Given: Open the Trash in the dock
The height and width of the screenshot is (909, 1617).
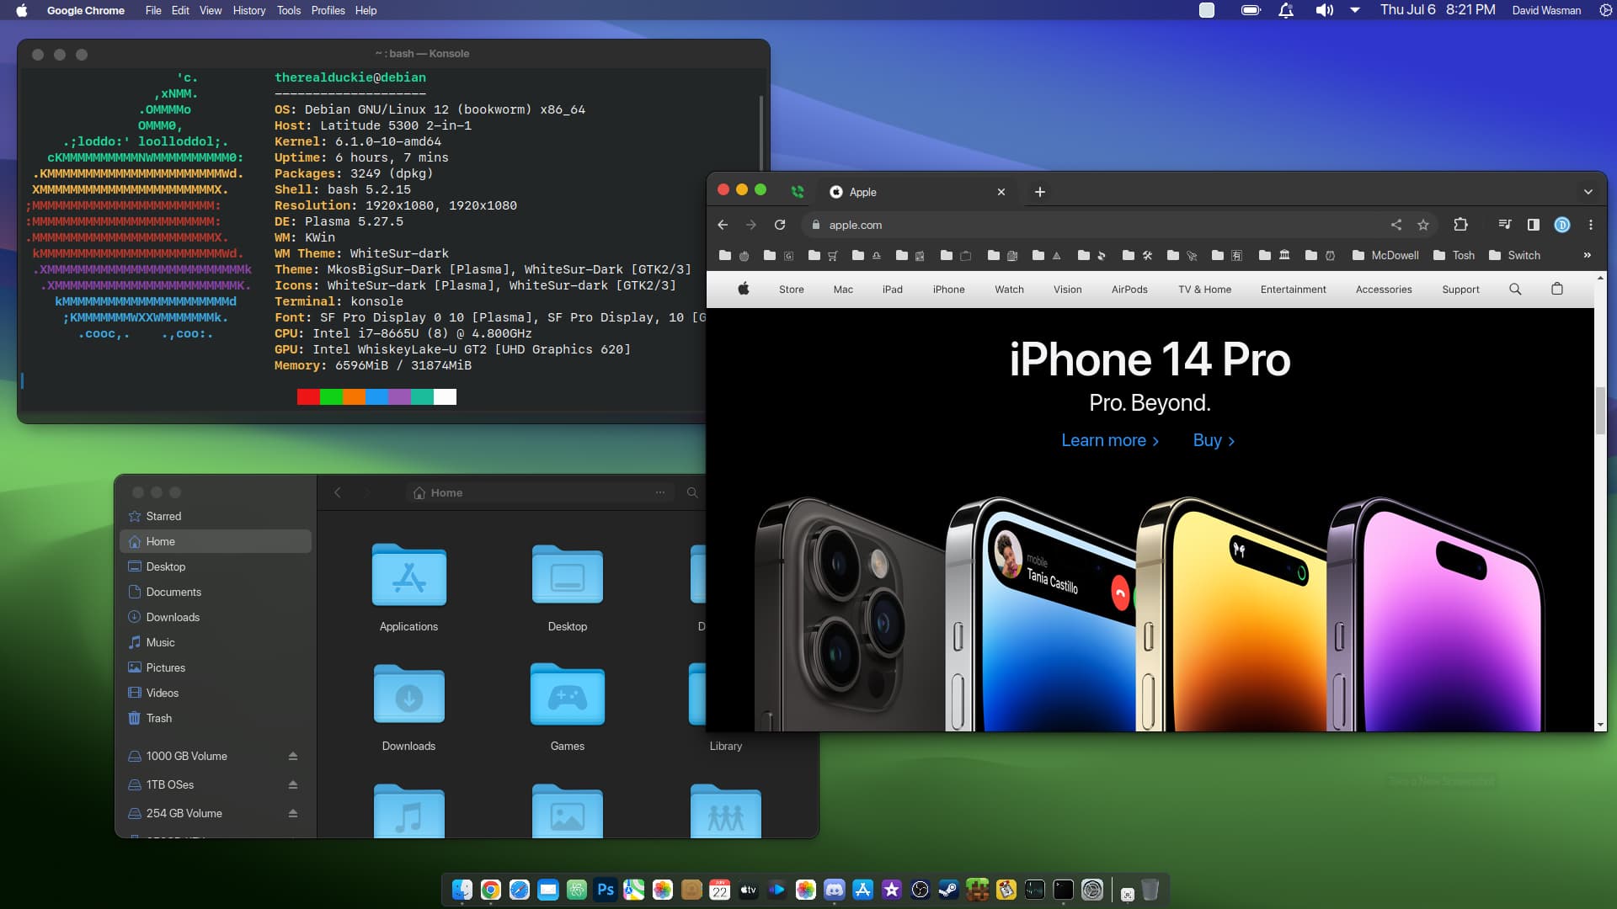Looking at the screenshot, I should (x=1150, y=890).
